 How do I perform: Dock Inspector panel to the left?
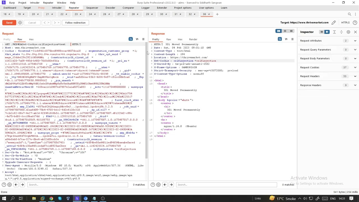[321, 32]
